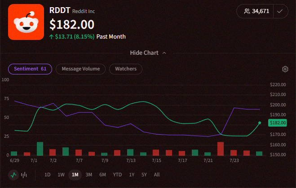Click the green $182.00 price tag
The height and width of the screenshot is (188, 296).
pyautogui.click(x=278, y=123)
